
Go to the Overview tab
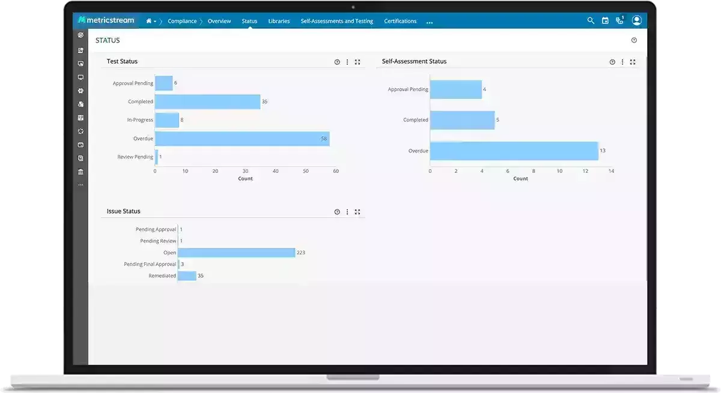(x=219, y=21)
